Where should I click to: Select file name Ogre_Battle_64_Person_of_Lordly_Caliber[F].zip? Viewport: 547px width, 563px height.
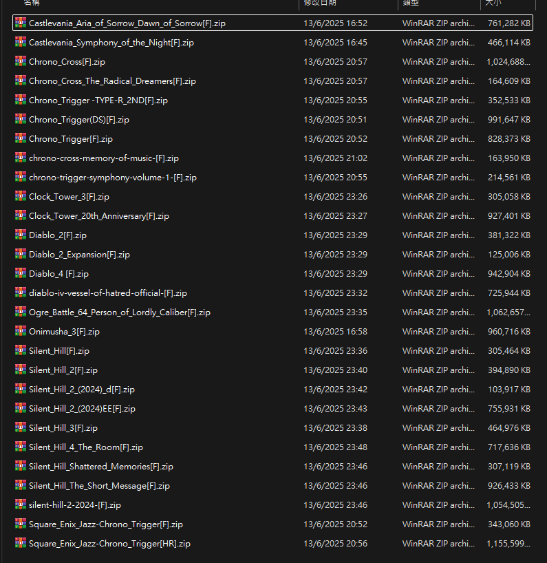coord(120,312)
